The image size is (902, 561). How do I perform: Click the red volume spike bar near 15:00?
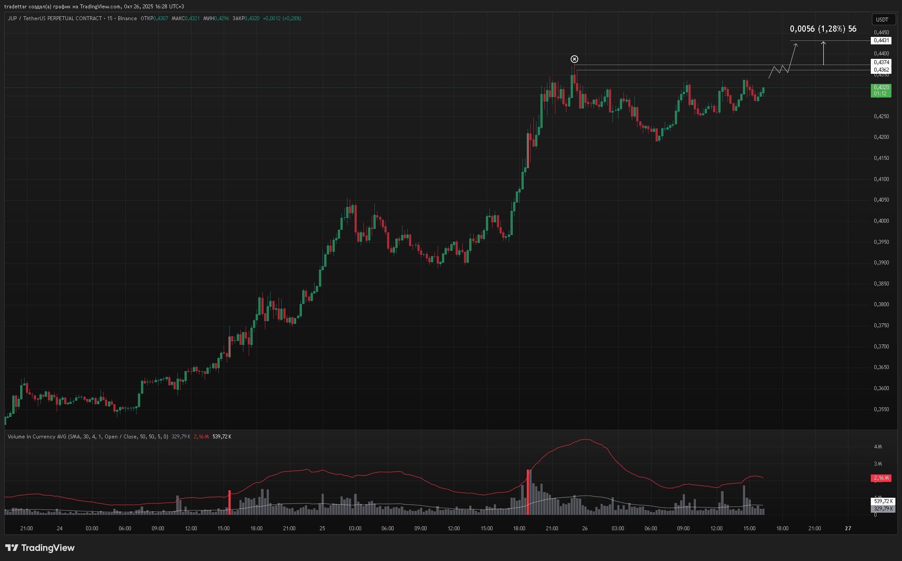coord(229,502)
